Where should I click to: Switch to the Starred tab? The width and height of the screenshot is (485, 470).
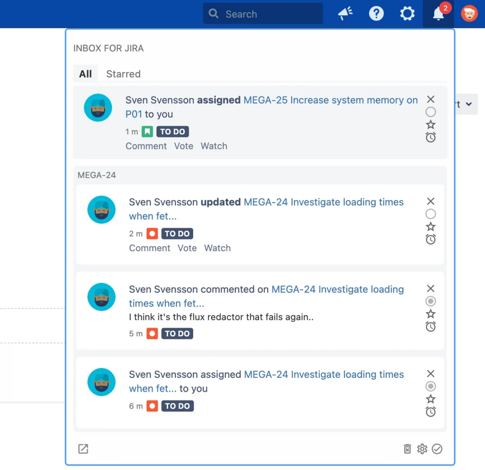tap(124, 74)
